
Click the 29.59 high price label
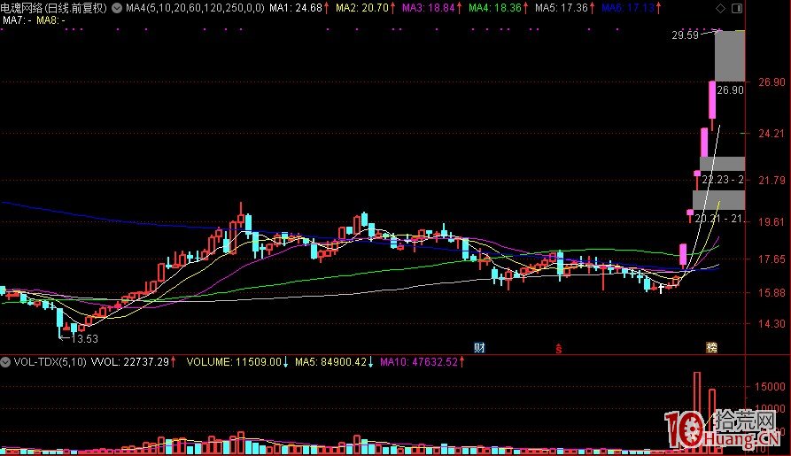coord(685,35)
